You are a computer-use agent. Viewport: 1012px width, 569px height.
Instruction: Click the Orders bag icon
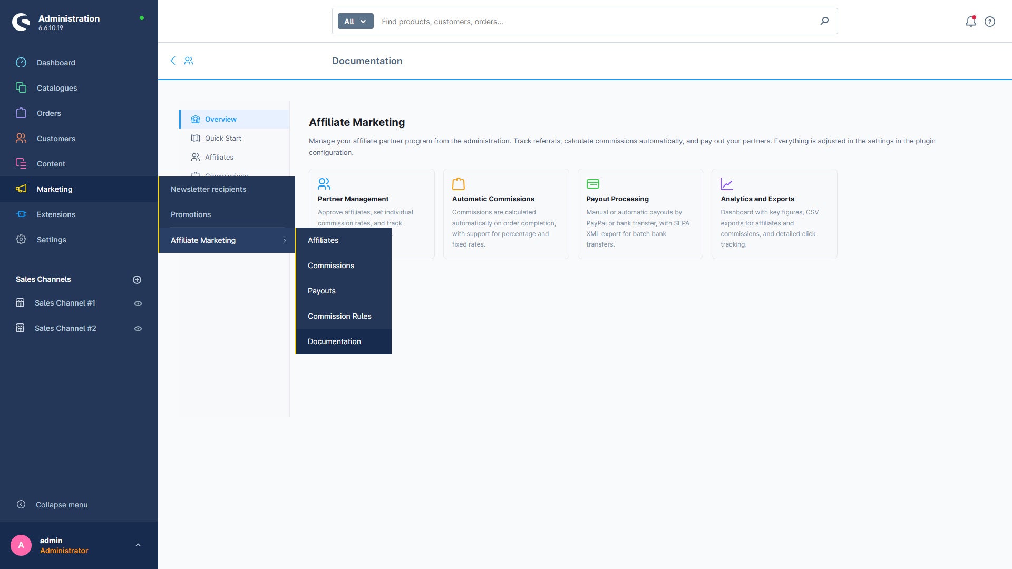point(21,113)
